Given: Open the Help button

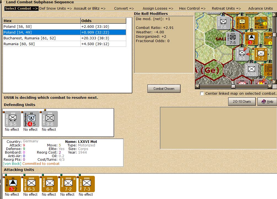Looking at the screenshot, I should (267, 102).
